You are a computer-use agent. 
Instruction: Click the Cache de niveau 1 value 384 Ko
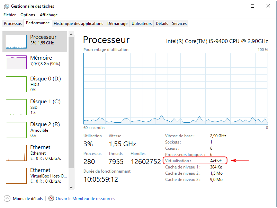tap(216, 167)
